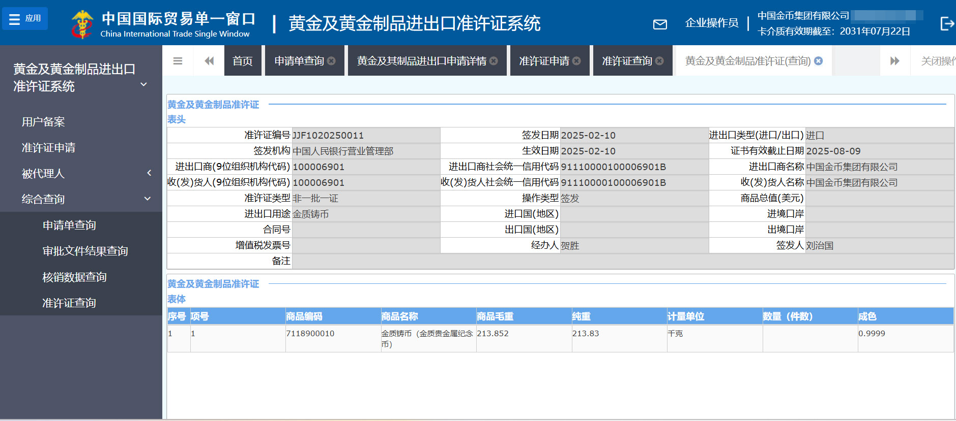Close the 准许证申请 tab
This screenshot has height=421, width=956.
coord(576,61)
